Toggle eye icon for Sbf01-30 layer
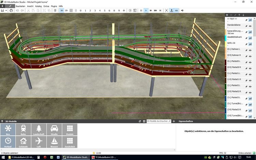 (x=250, y=44)
